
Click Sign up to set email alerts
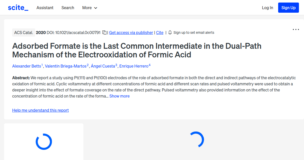(x=194, y=33)
